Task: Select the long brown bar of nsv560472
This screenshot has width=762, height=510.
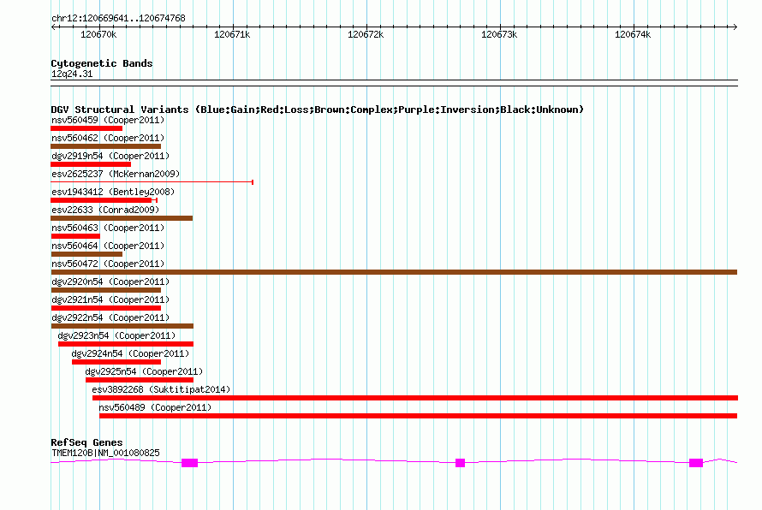Action: click(x=394, y=272)
